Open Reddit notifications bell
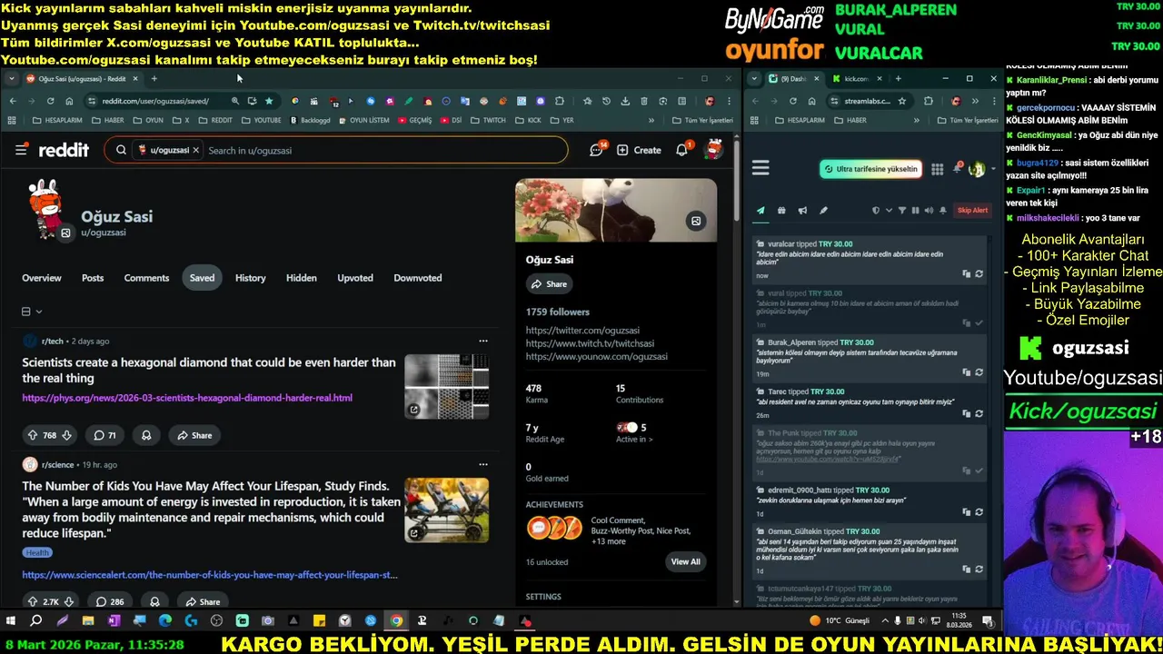 coord(682,150)
